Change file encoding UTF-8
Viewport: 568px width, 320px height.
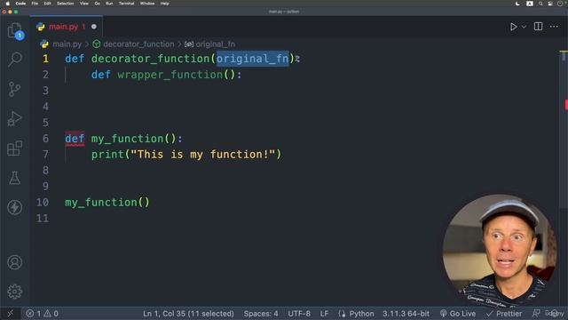(x=299, y=314)
